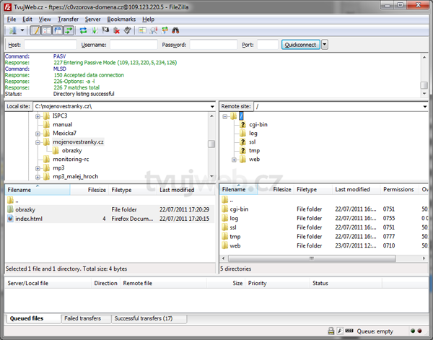This screenshot has height=340, width=433.
Task: Open directory listing filters magnifier icon
Action: point(154,30)
